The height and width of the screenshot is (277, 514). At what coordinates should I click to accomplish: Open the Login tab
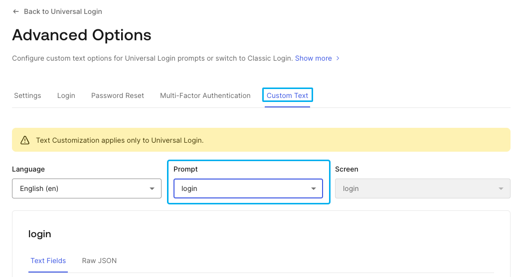point(66,95)
